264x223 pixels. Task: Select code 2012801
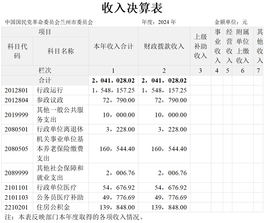[16, 90]
